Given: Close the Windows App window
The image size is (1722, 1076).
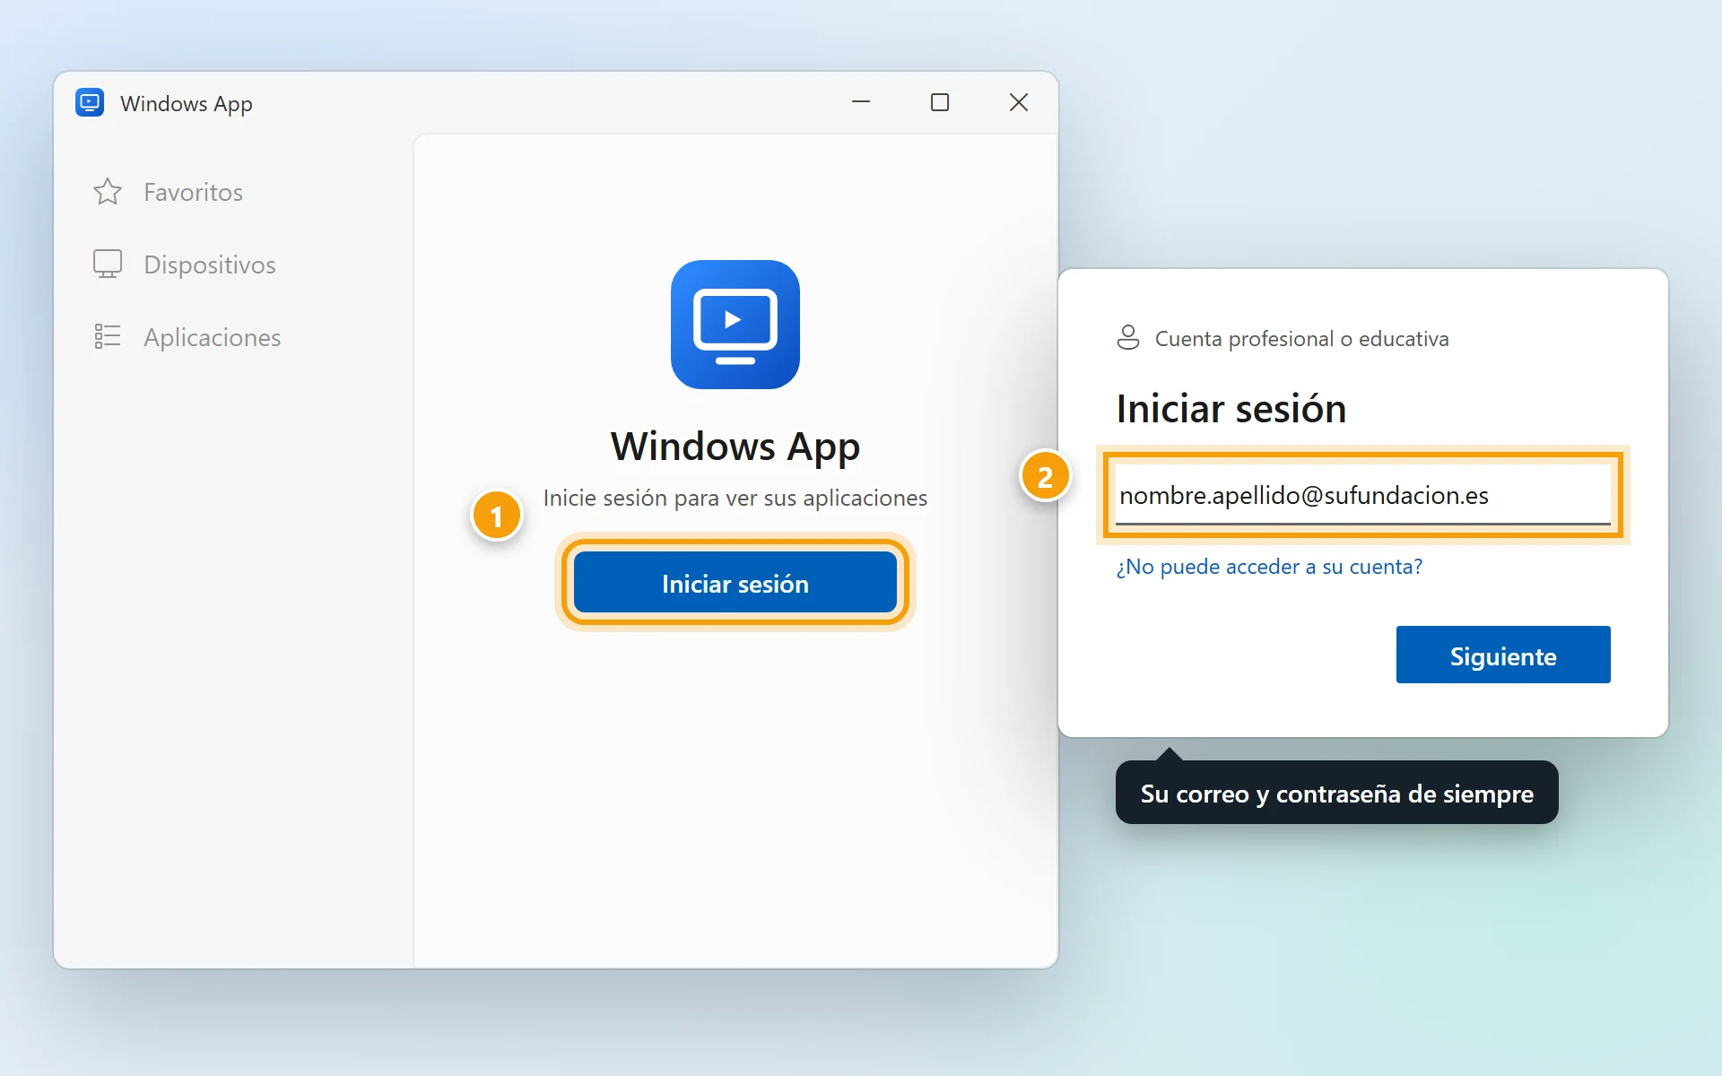Looking at the screenshot, I should click(1019, 102).
